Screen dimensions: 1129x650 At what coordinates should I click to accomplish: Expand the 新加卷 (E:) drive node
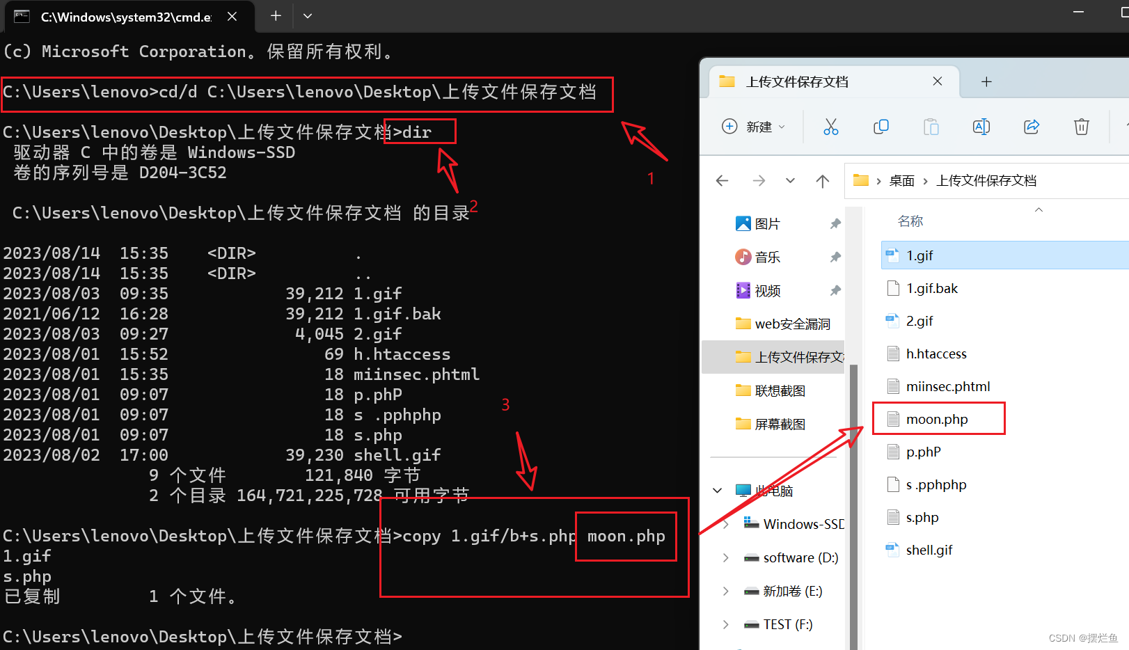pyautogui.click(x=726, y=591)
